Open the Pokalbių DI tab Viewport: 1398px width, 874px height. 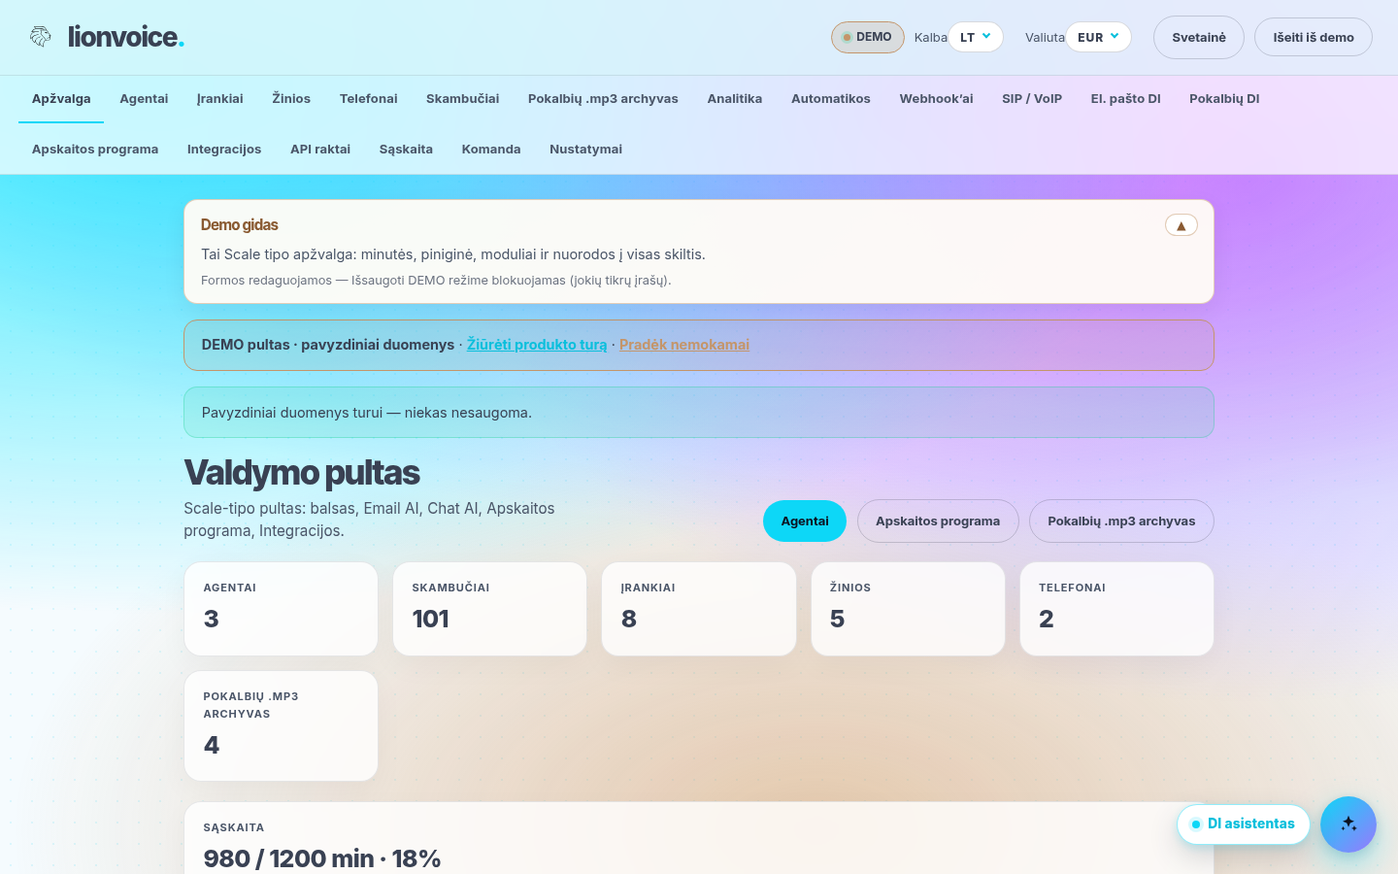coord(1224,99)
